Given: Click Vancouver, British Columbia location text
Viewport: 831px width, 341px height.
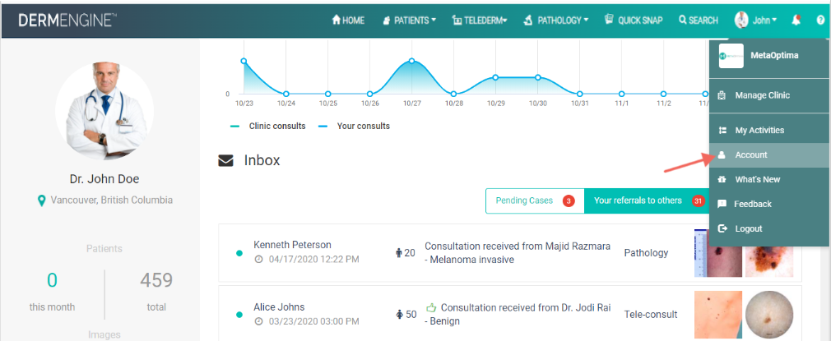Looking at the screenshot, I should coord(111,200).
